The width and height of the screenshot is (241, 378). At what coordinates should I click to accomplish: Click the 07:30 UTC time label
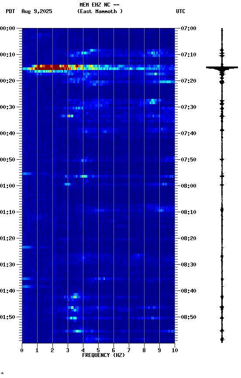189,107
